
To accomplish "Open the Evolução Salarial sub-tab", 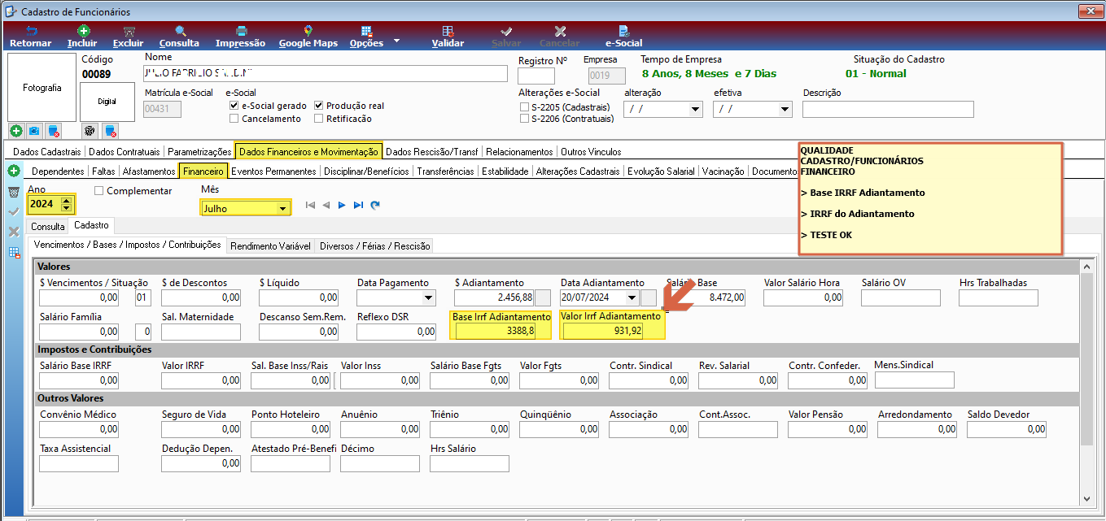I will tap(661, 171).
